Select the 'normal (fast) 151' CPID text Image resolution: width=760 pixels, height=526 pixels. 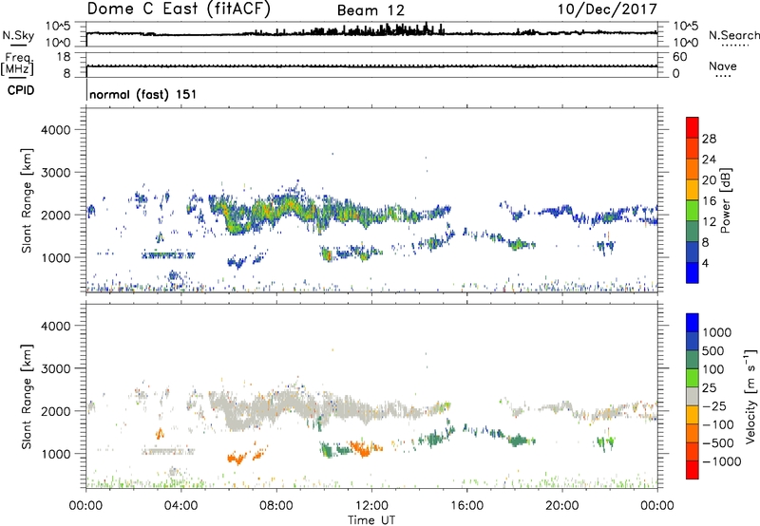[x=143, y=94]
